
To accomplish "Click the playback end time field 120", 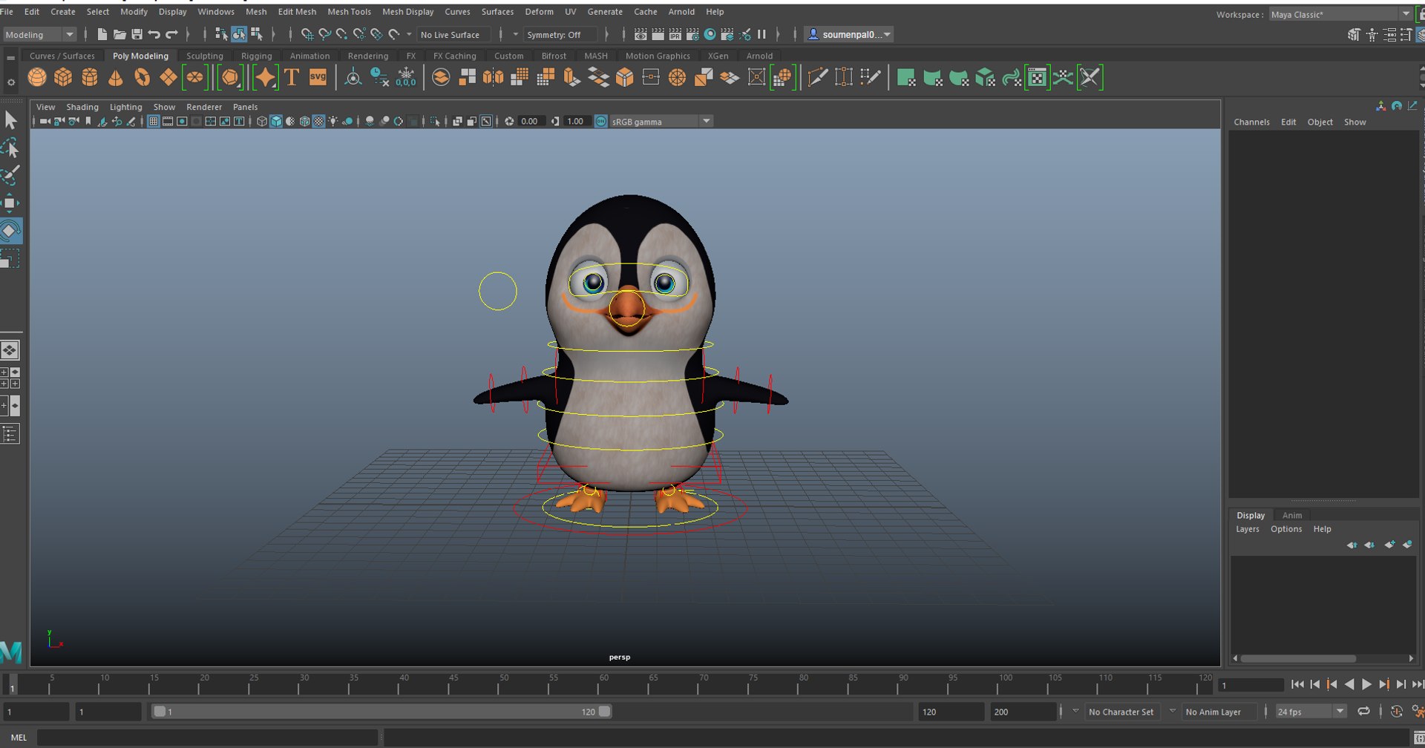I will pos(950,711).
